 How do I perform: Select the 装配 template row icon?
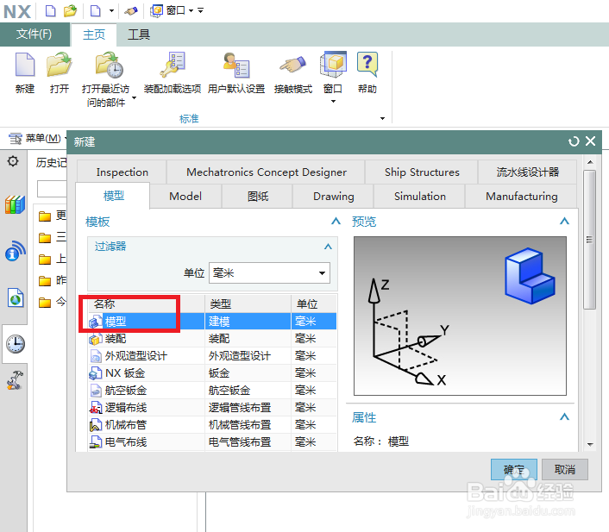(96, 339)
